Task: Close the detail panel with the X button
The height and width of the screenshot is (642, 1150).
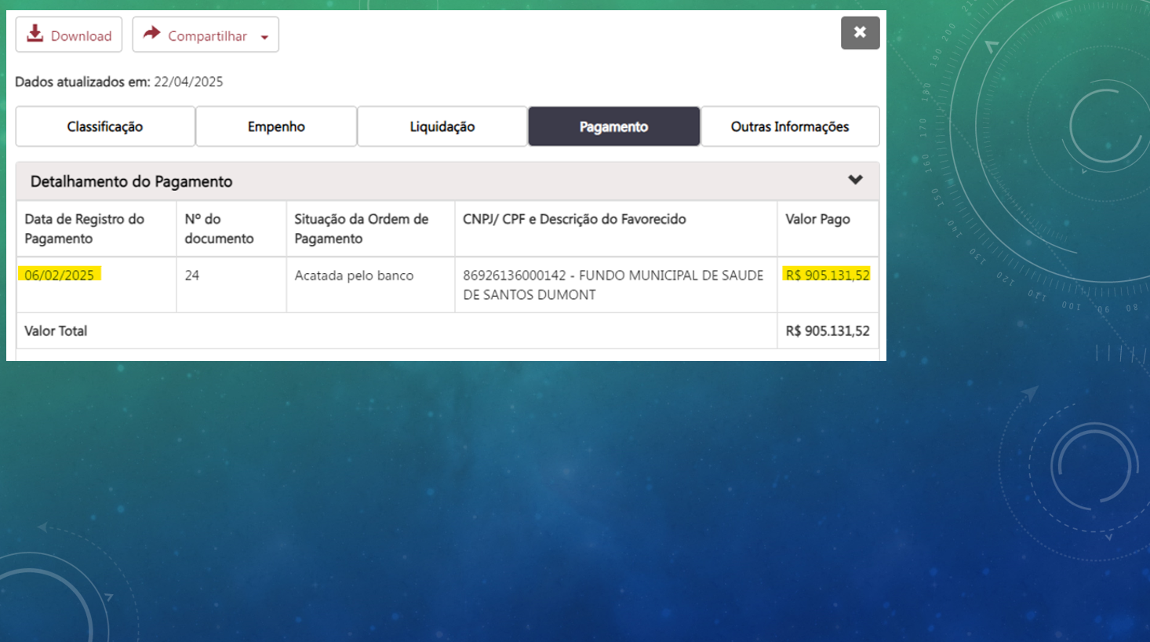Action: click(860, 33)
